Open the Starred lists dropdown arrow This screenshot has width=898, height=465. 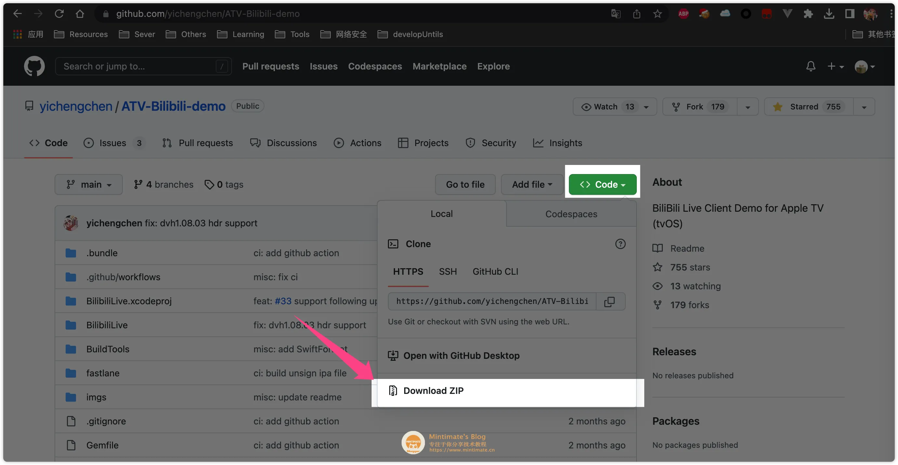(x=864, y=107)
